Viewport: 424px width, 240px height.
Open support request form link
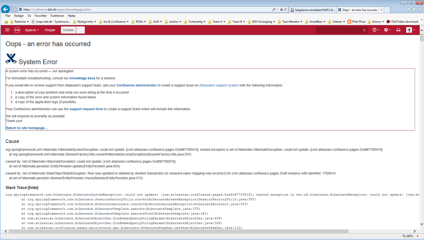[86, 109]
